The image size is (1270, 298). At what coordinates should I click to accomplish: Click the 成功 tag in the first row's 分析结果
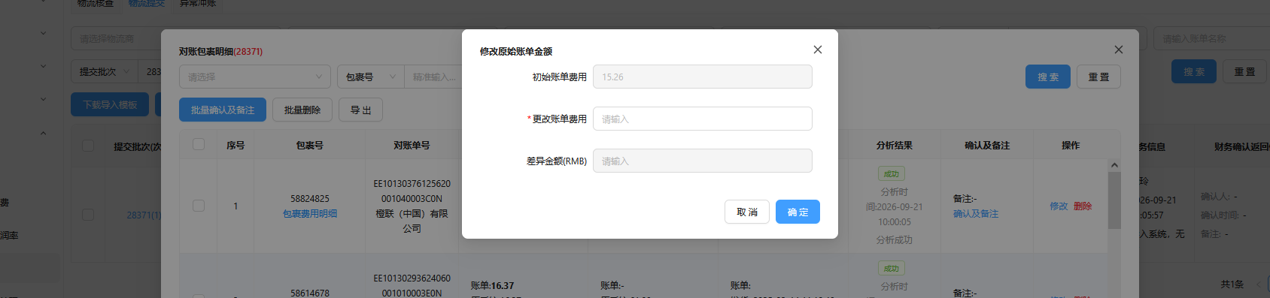pyautogui.click(x=892, y=173)
